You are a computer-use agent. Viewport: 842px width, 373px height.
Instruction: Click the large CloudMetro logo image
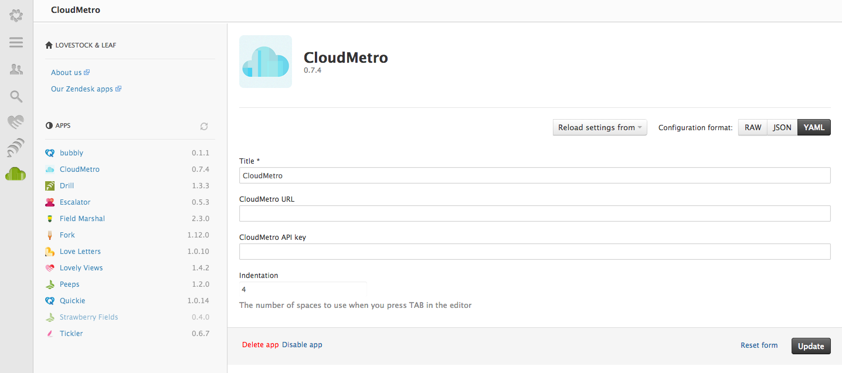tap(266, 62)
